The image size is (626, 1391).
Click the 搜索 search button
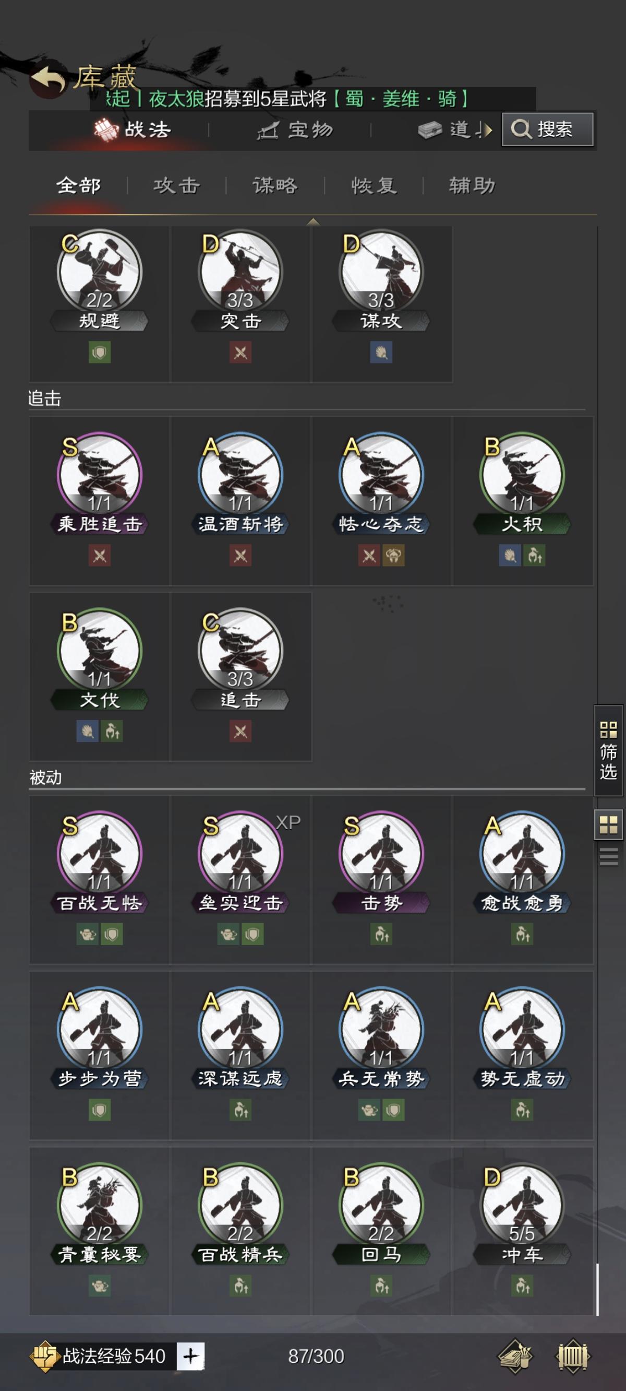tap(548, 129)
